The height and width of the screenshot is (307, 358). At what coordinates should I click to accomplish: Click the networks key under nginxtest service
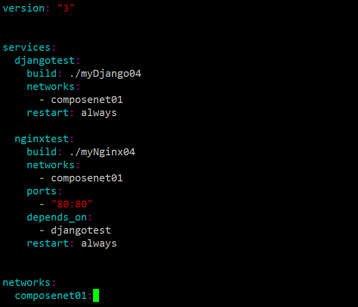point(50,165)
